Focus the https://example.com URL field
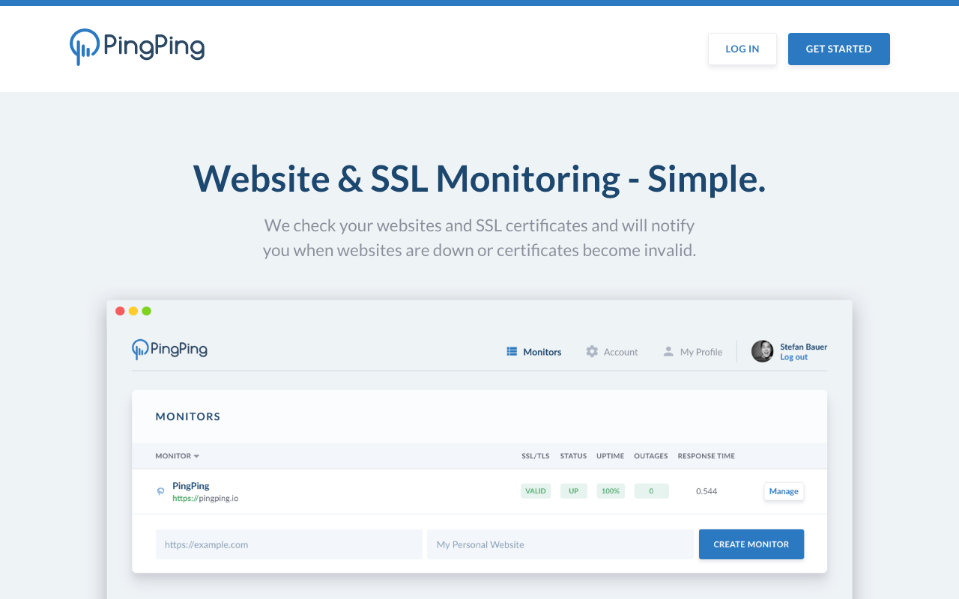The image size is (959, 599). click(x=289, y=544)
